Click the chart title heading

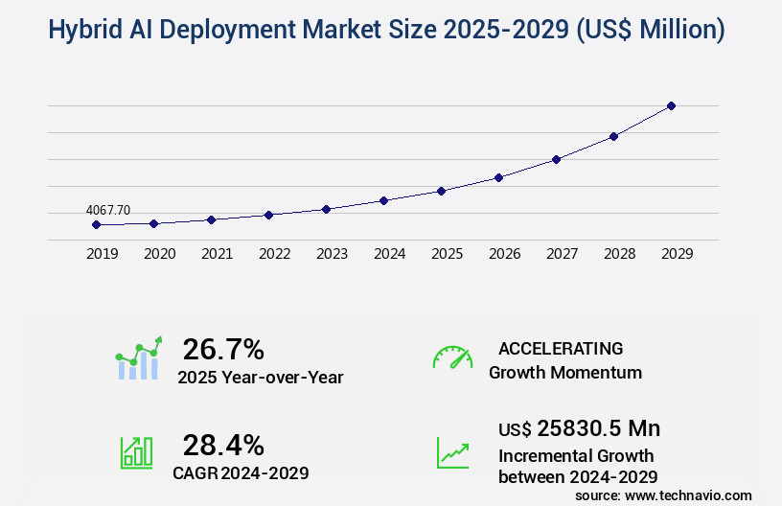[386, 30]
